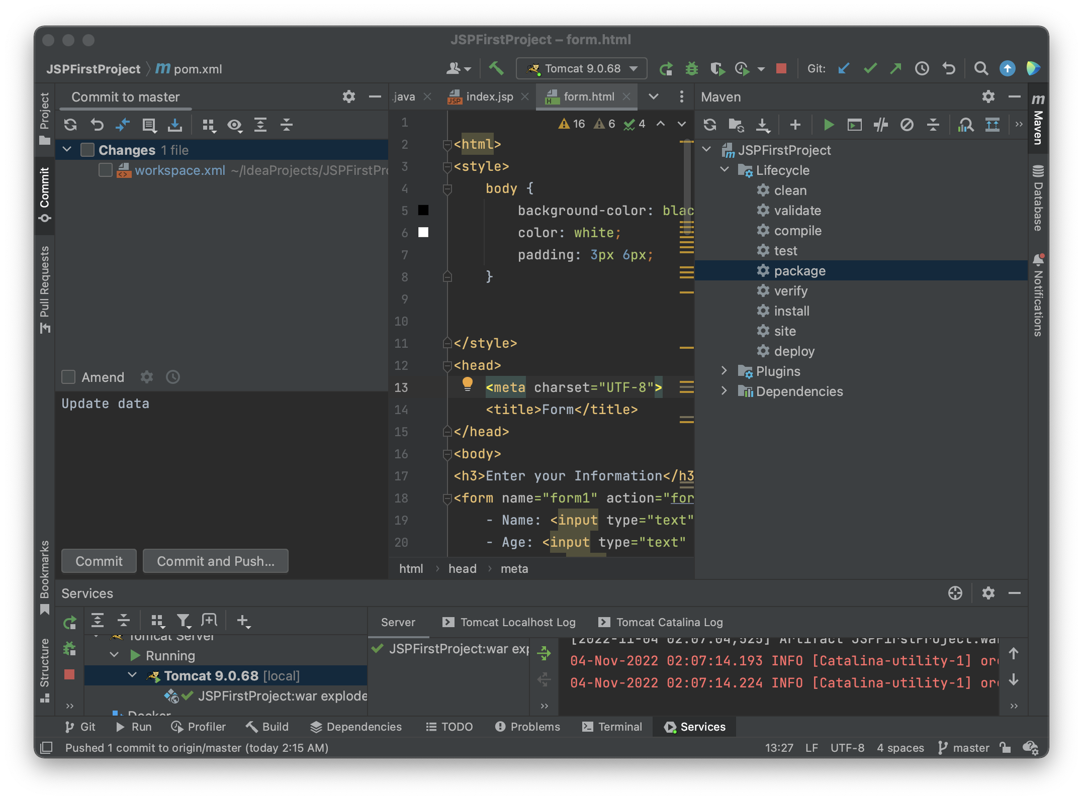The image size is (1083, 800).
Task: Click the LF line separator widget
Action: point(811,748)
